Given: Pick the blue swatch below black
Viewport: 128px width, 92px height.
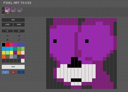Looking at the screenshot, I should coord(4,49).
